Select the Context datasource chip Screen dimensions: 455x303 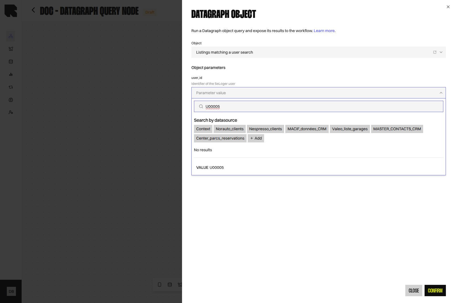(x=203, y=129)
